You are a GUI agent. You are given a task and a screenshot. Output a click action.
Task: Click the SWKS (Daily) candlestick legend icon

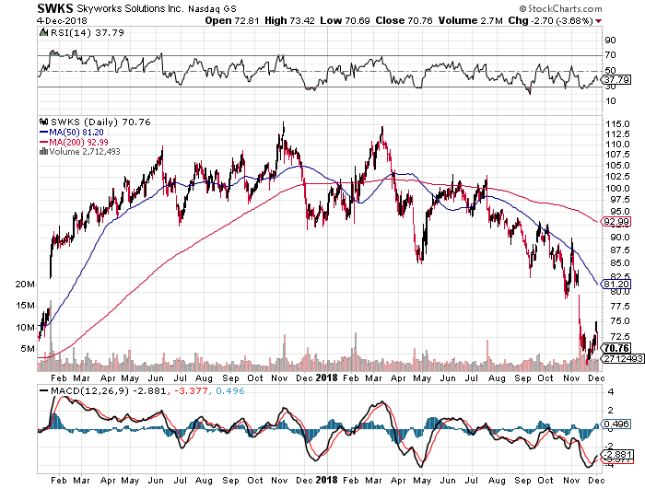point(43,122)
